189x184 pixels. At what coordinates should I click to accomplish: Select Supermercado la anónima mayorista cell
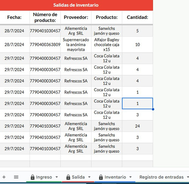(x=76, y=45)
